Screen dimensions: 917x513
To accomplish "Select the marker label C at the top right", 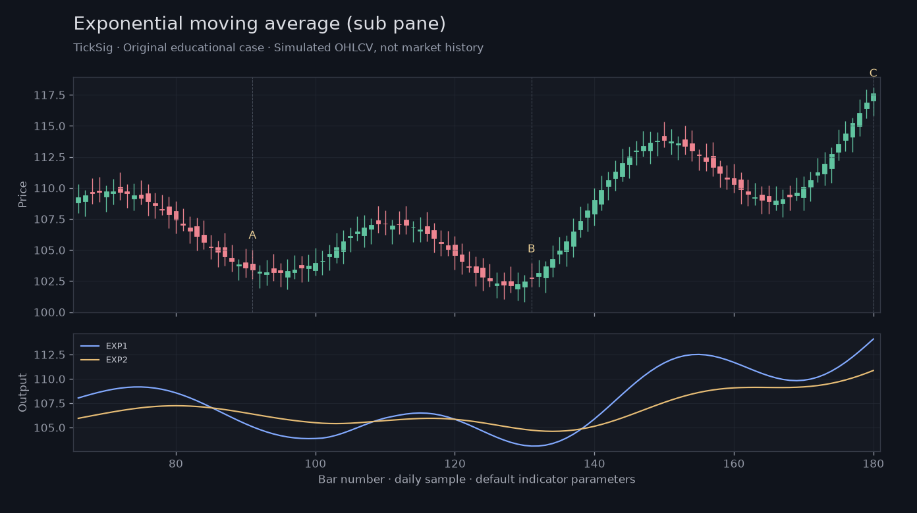I will click(873, 73).
